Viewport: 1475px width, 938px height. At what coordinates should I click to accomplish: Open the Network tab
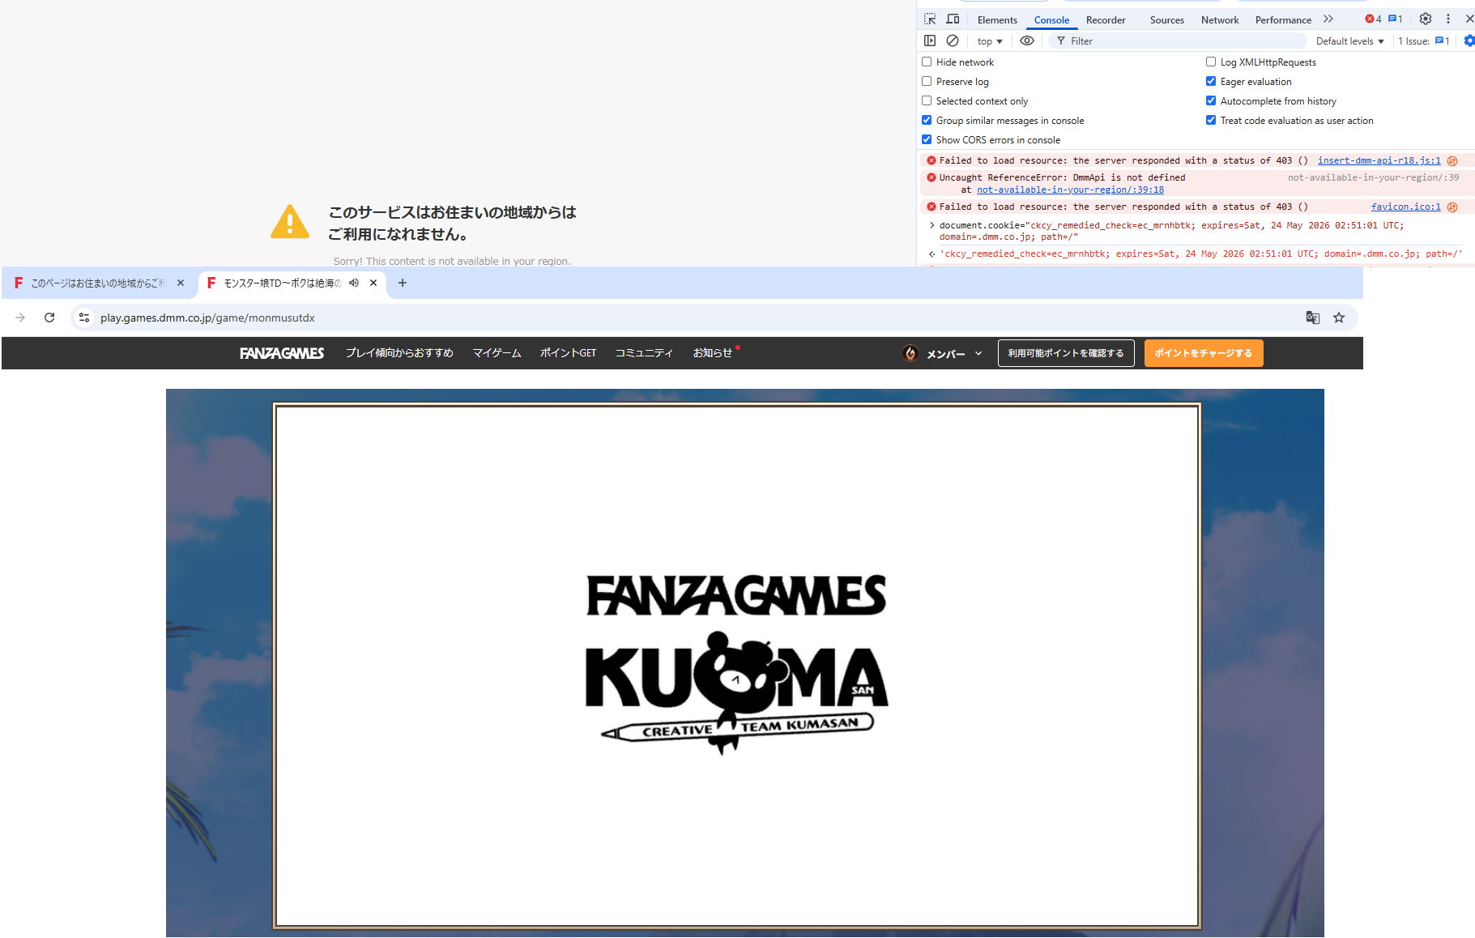(x=1220, y=20)
